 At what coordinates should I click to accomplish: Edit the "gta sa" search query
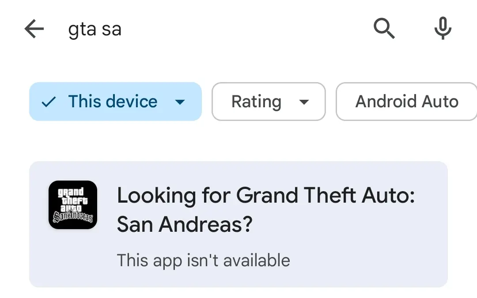click(95, 30)
